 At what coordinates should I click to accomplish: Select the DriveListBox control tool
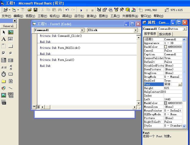(11, 74)
